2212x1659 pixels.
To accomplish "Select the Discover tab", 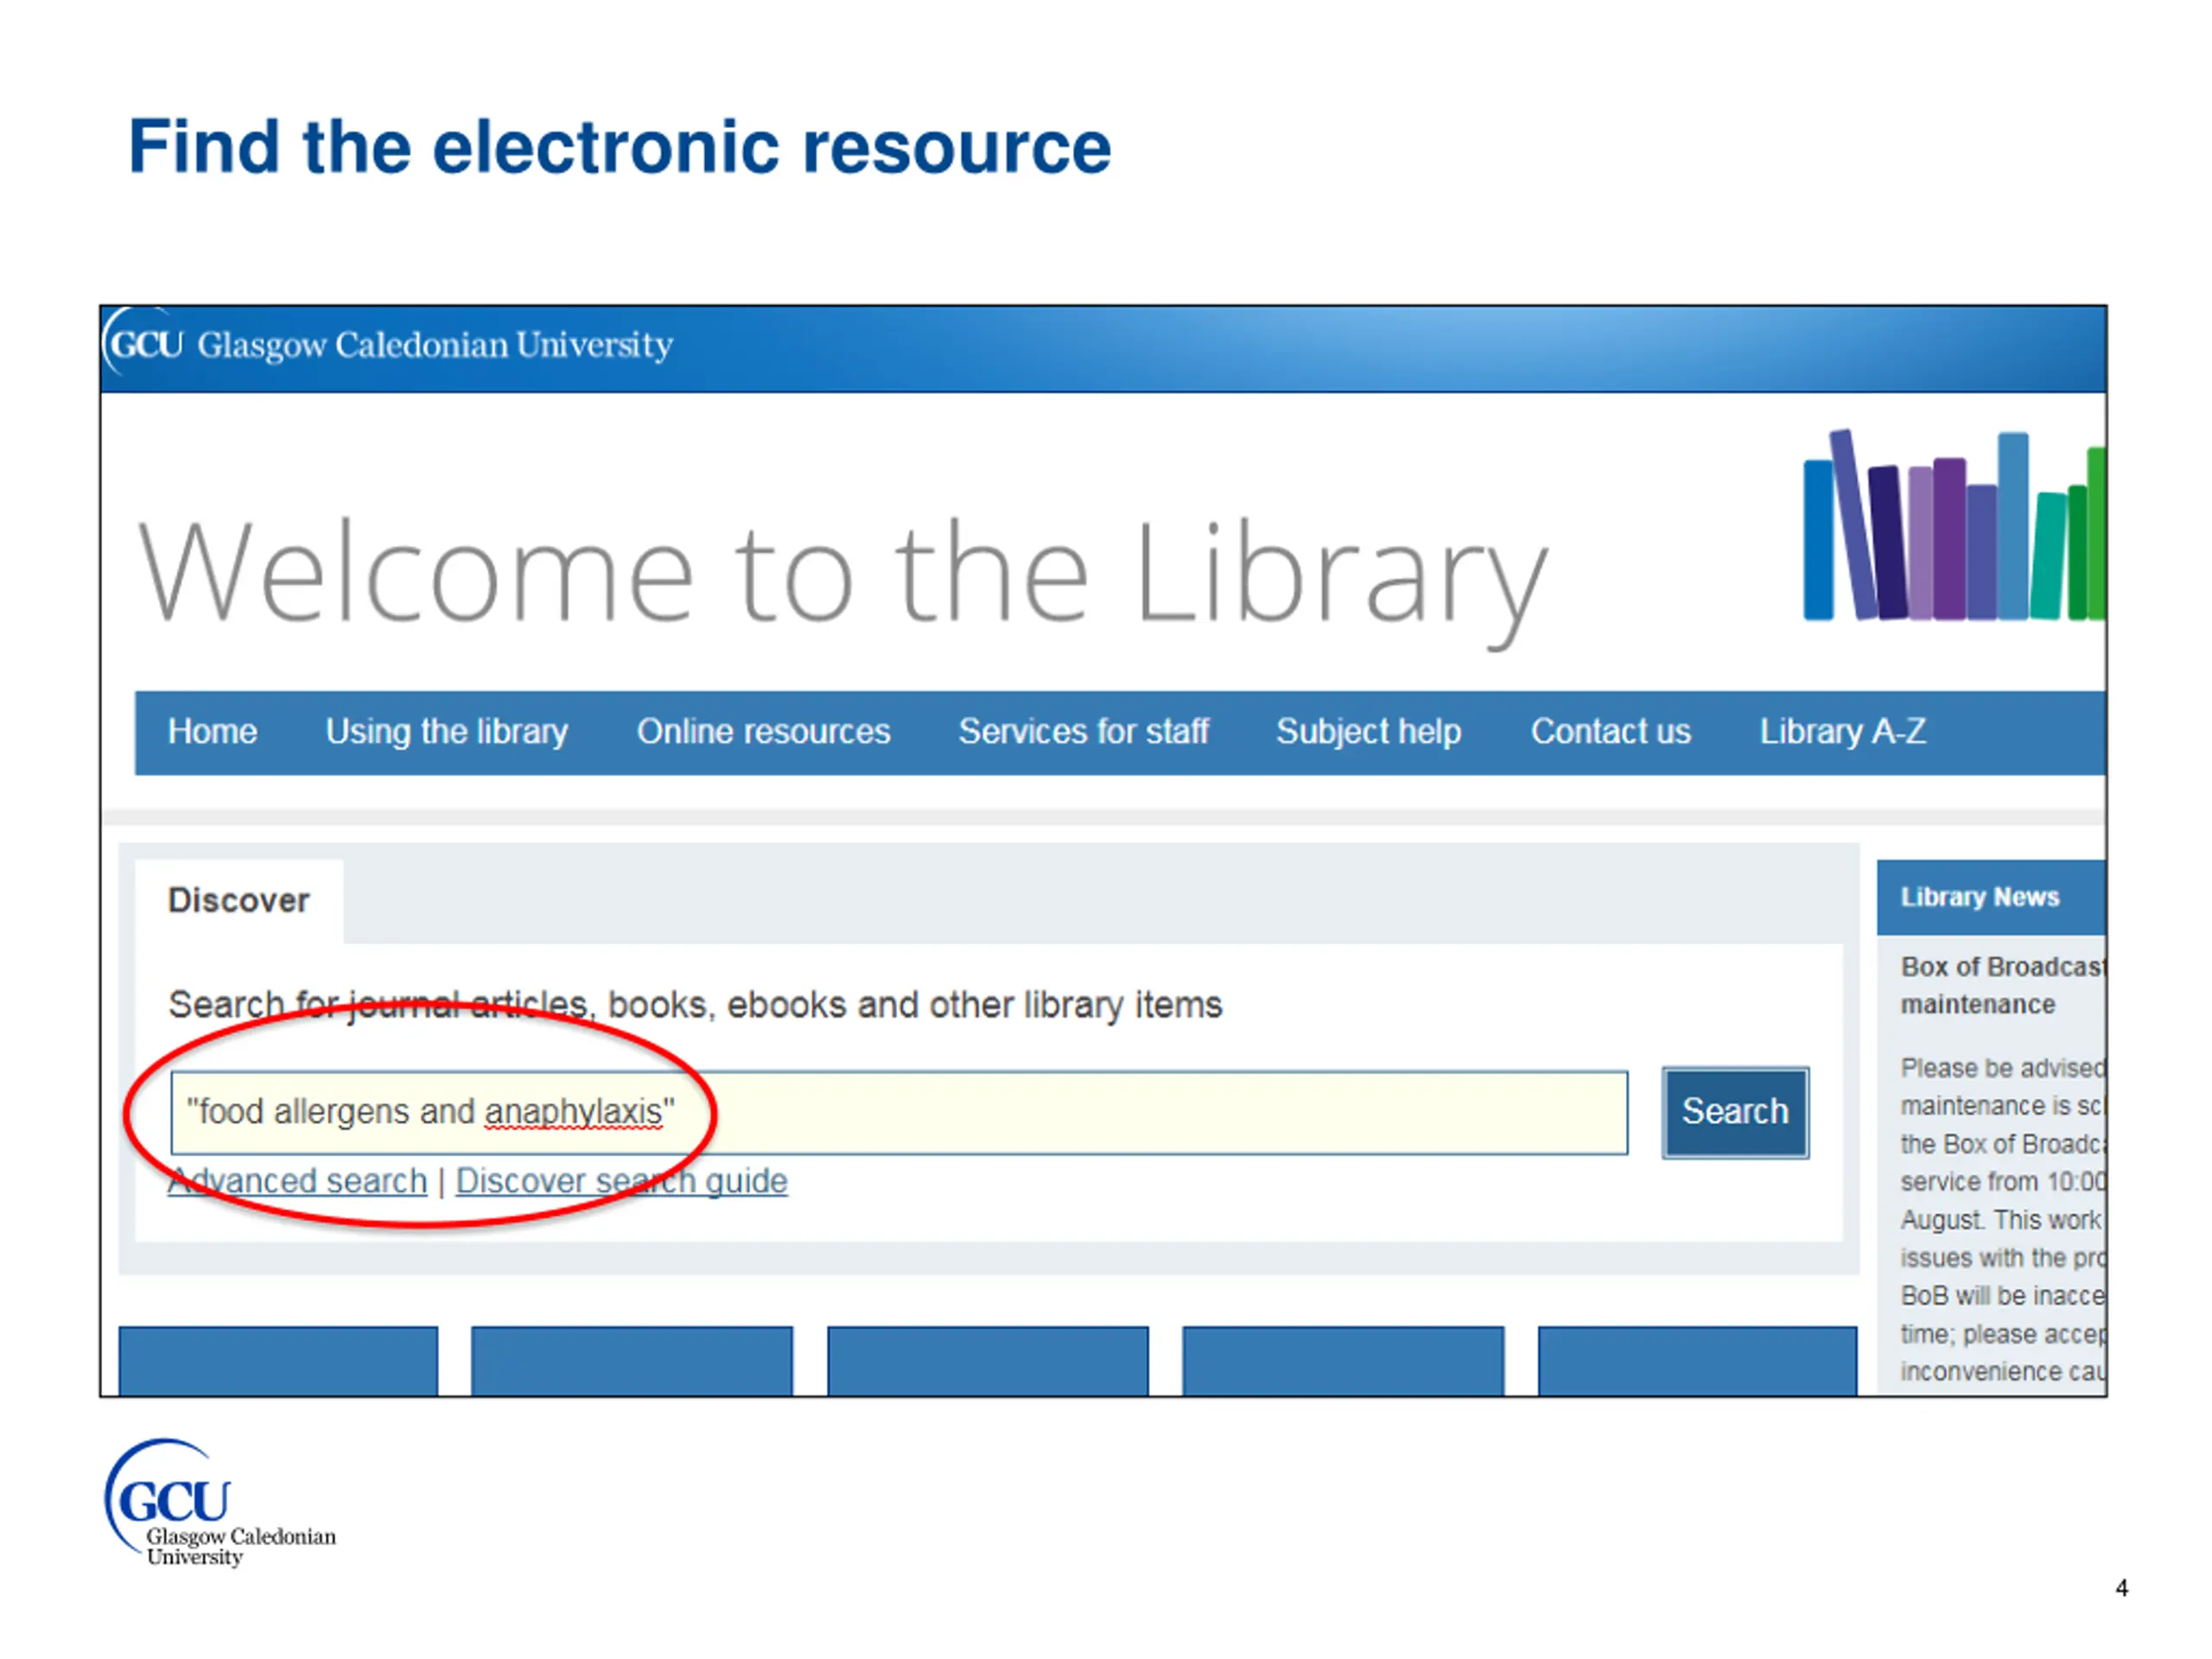I will pyautogui.click(x=239, y=900).
